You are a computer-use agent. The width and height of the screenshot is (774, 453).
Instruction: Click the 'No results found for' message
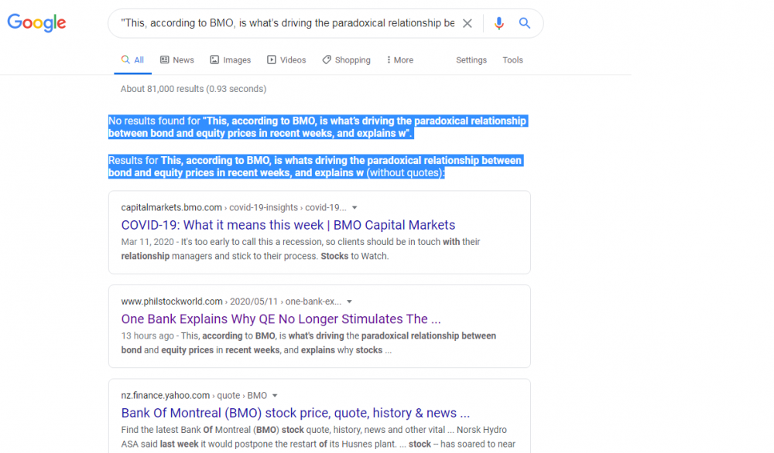pyautogui.click(x=318, y=128)
